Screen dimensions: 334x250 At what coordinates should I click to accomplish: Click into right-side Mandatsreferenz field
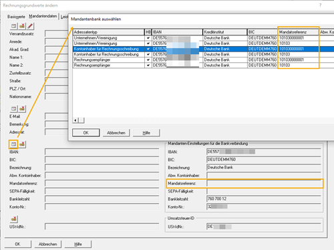264,184
